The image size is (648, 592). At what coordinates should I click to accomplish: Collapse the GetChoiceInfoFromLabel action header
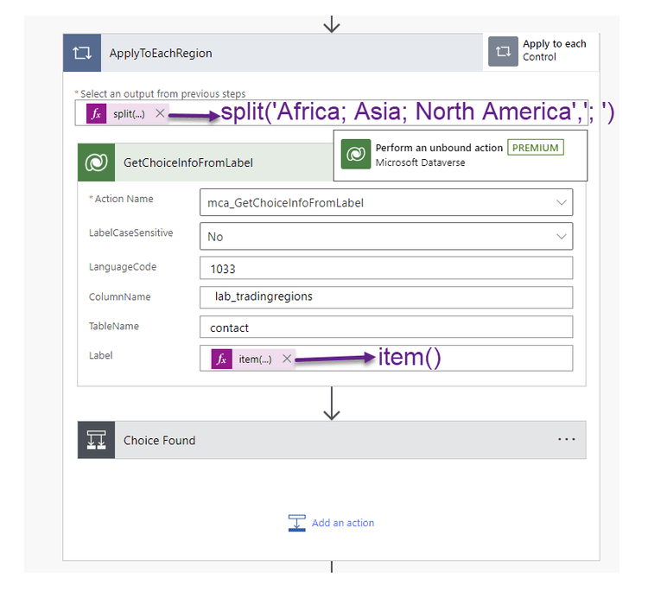[205, 162]
